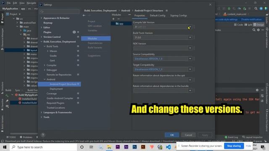Screen dimensions: 269x151
Task: Select Suggestions in Project Structure sidebar
Action: click(x=94, y=56)
